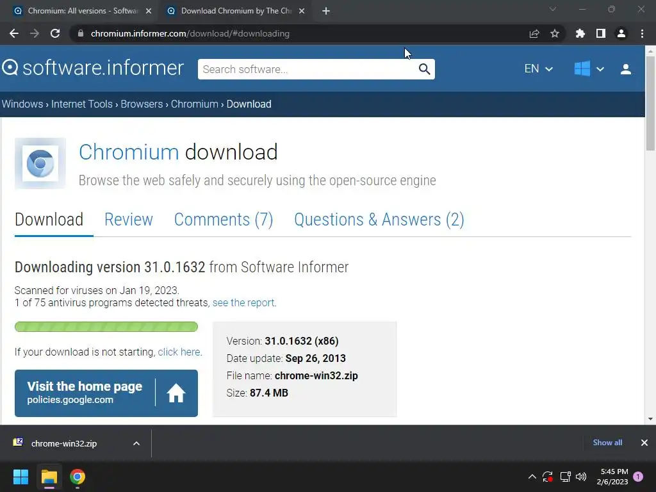Viewport: 656px width, 492px height.
Task: Click 'click here' download link
Action: point(179,352)
